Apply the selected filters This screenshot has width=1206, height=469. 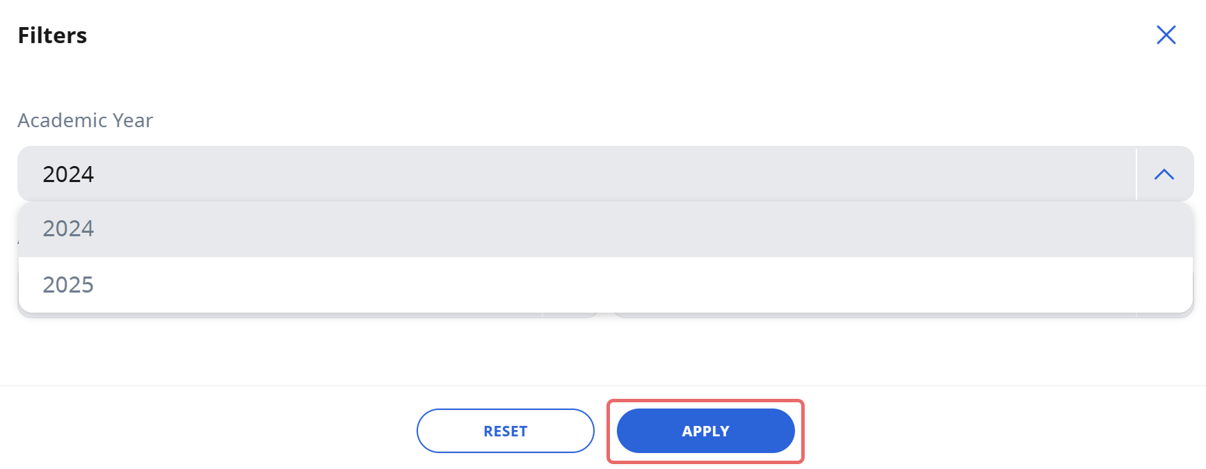(705, 431)
